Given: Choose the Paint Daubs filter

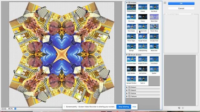Looking at the screenshot, I should pyautogui.click(x=131, y=27).
